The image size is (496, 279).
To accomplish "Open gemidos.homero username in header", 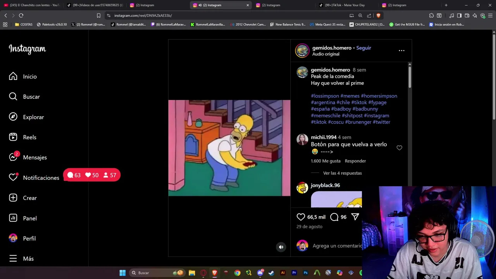I will (x=332, y=48).
